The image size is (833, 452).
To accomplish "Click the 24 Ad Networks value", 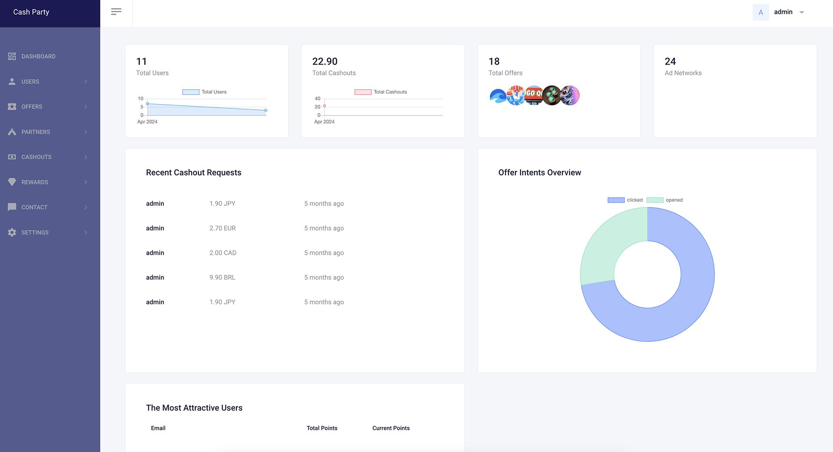I will (670, 62).
